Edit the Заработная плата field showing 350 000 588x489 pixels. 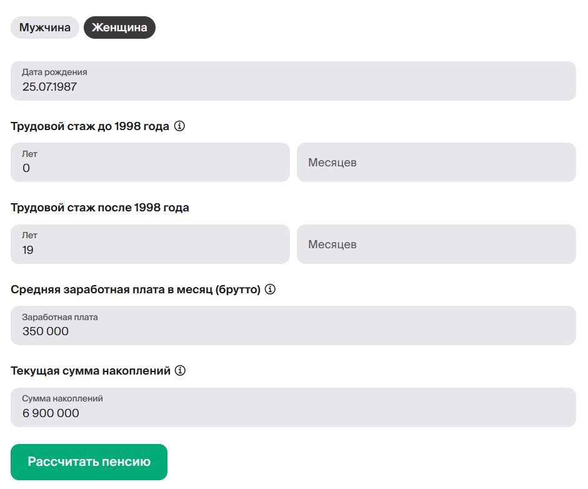293,326
